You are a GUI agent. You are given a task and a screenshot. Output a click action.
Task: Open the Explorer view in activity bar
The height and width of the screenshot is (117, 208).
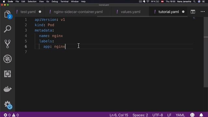coord(7,15)
